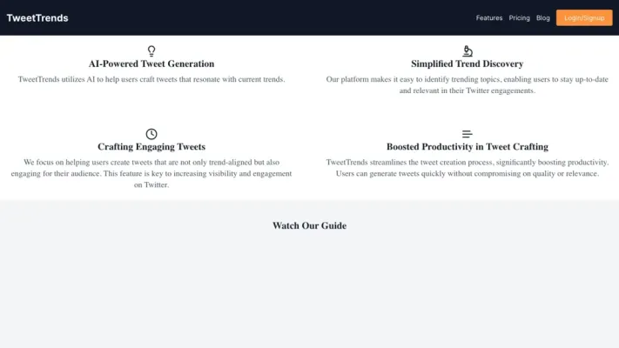Screen dimensions: 619x348
Task: Open the Pricing page from navigation
Action: point(519,17)
